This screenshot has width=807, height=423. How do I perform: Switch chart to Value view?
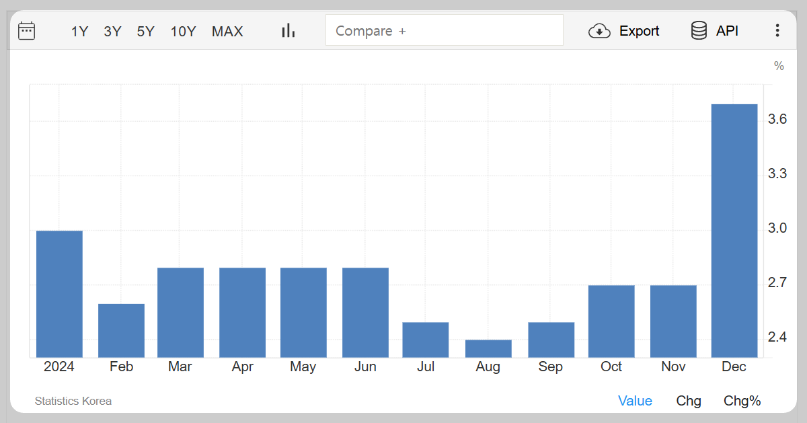coord(635,401)
